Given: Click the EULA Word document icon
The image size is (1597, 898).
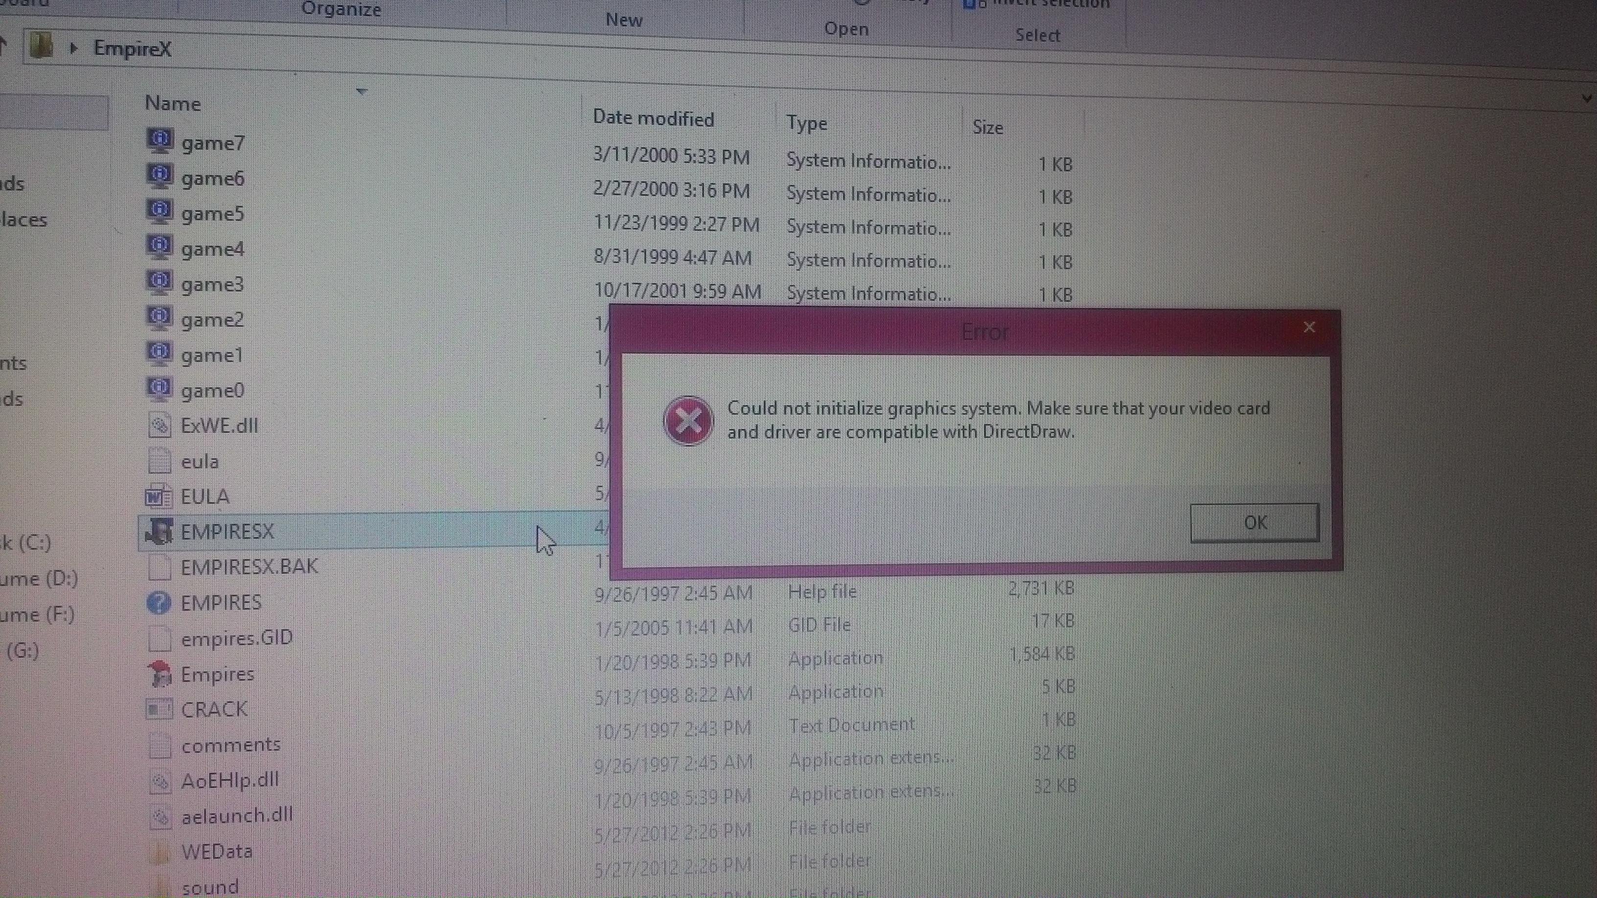Looking at the screenshot, I should 159,496.
